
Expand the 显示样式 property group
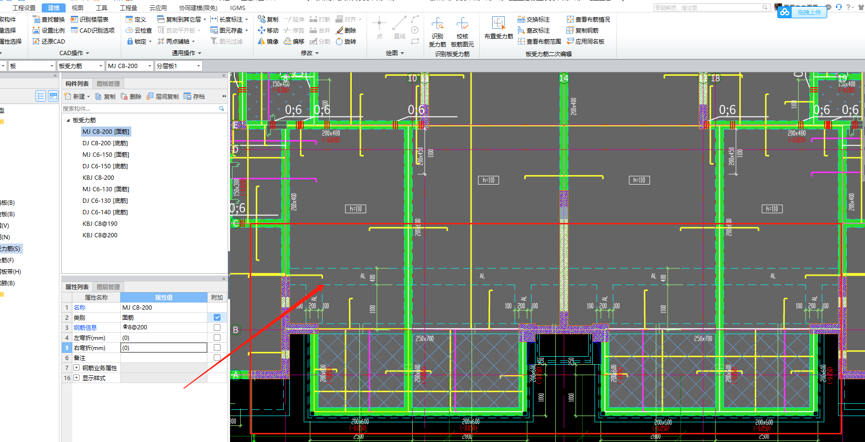point(76,378)
